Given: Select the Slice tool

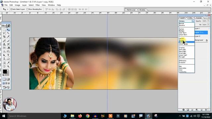Looking at the screenshot, I should pos(8,37).
